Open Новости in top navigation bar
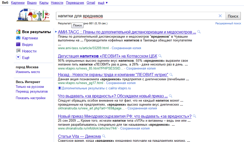 click(x=57, y=3)
